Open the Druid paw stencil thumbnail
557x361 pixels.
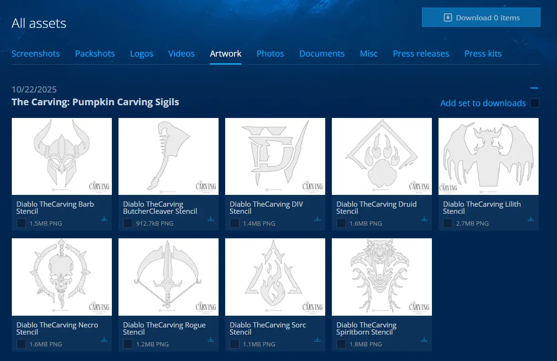click(382, 156)
